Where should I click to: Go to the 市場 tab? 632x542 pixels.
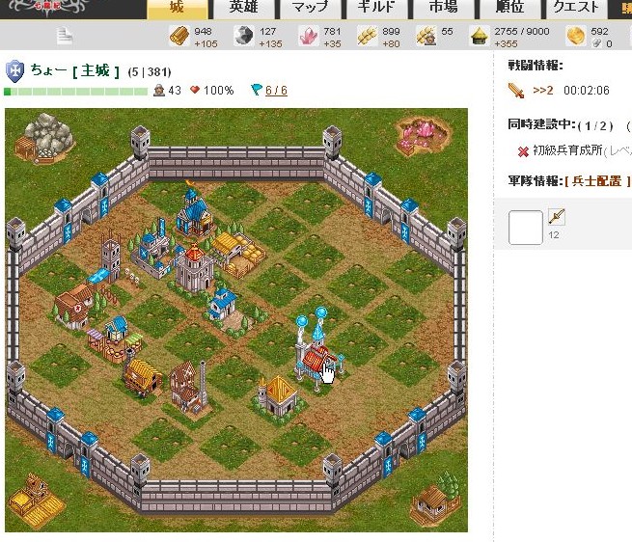click(x=443, y=8)
